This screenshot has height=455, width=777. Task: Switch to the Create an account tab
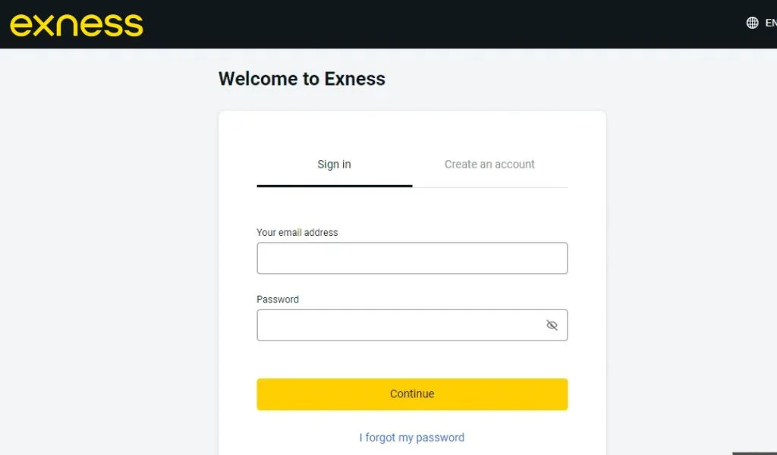coord(489,164)
